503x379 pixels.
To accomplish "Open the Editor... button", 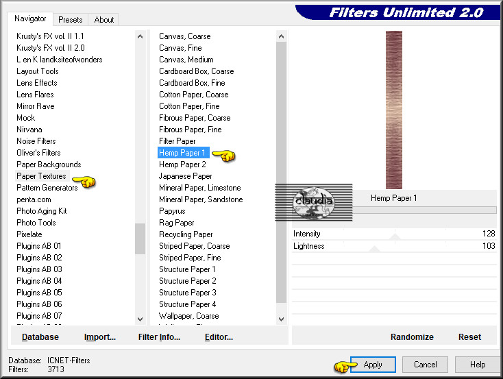I will [x=219, y=337].
